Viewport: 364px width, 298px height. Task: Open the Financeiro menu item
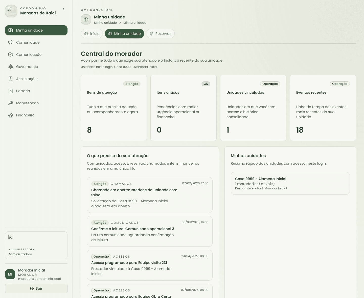36,115
